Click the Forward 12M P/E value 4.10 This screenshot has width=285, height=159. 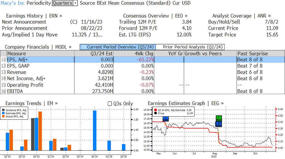(x=187, y=28)
